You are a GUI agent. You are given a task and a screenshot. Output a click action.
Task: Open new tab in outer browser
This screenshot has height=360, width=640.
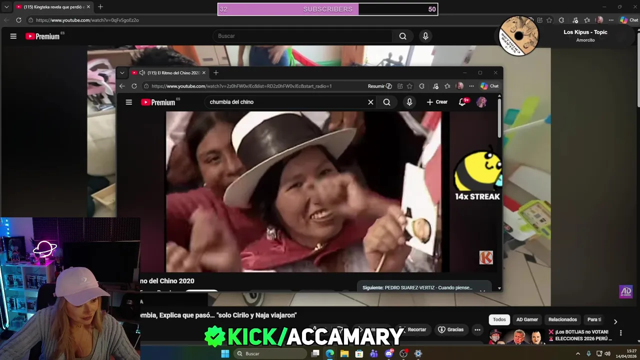click(100, 7)
